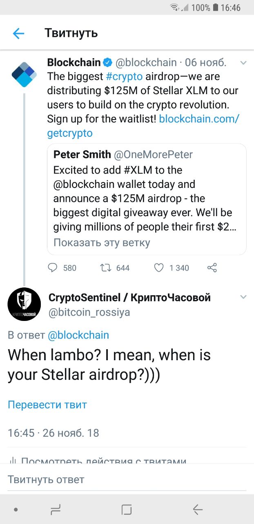Tap 'Показать эту ветку' to show thread
Screen dimensions: 254x524
point(102,242)
